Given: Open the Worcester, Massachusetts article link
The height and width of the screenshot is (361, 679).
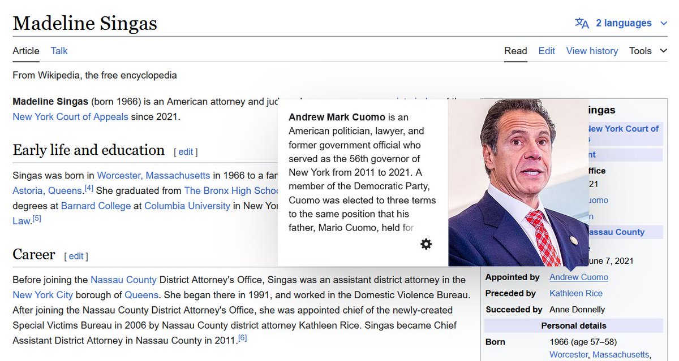Looking at the screenshot, I should coord(153,175).
